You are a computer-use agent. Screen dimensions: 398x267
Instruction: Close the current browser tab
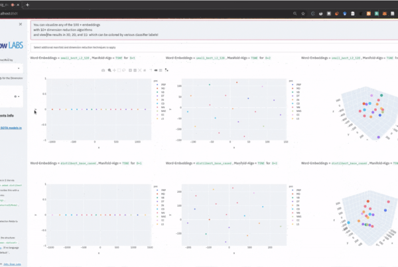18,5
